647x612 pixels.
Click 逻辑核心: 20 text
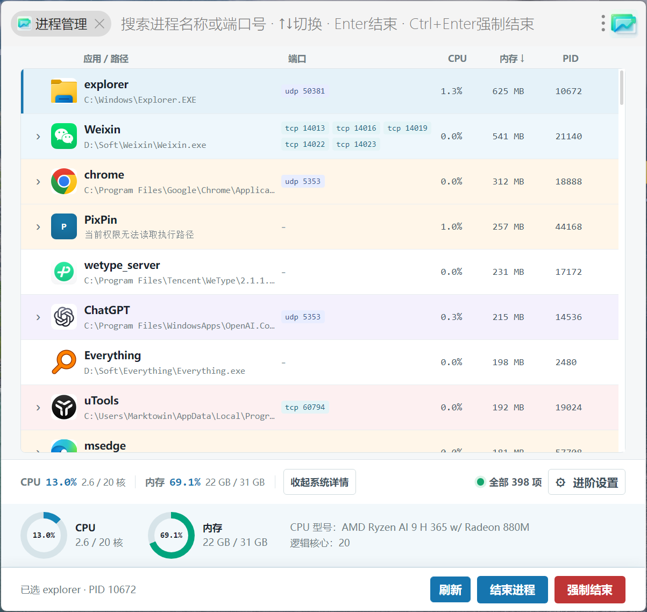(x=320, y=543)
